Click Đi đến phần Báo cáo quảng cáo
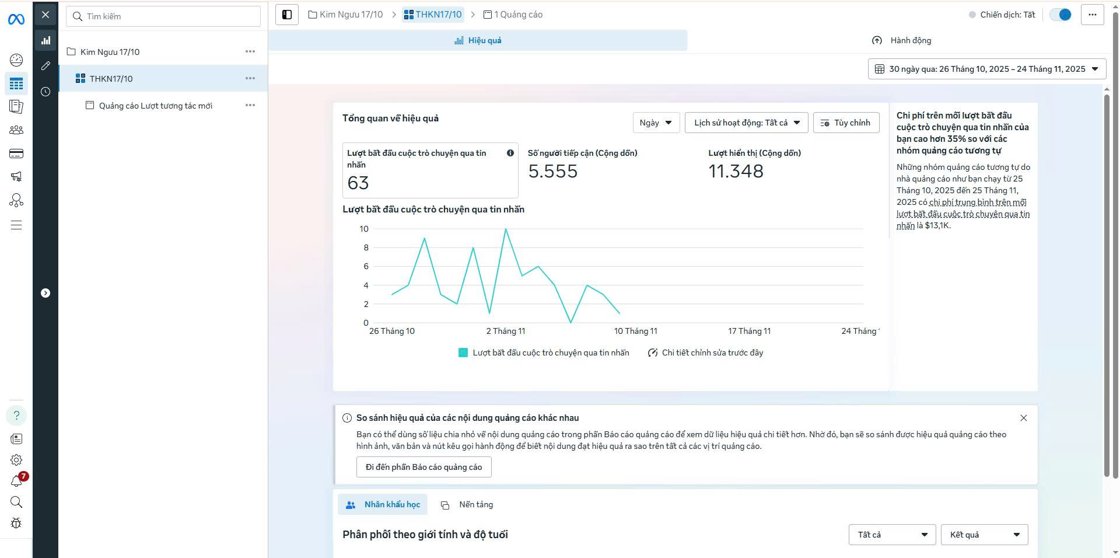1120x558 pixels. click(423, 467)
